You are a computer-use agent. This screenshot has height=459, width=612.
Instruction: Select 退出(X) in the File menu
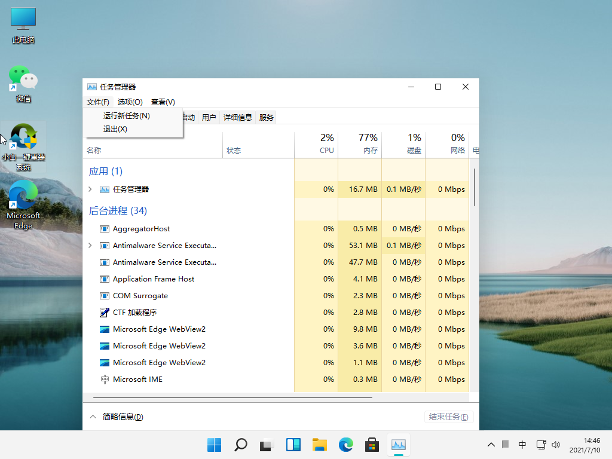tap(115, 129)
